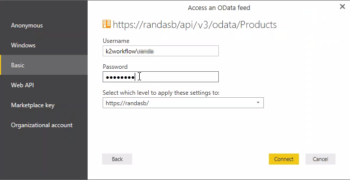Click the yellow Connect button
The height and width of the screenshot is (180, 350).
tap(284, 159)
